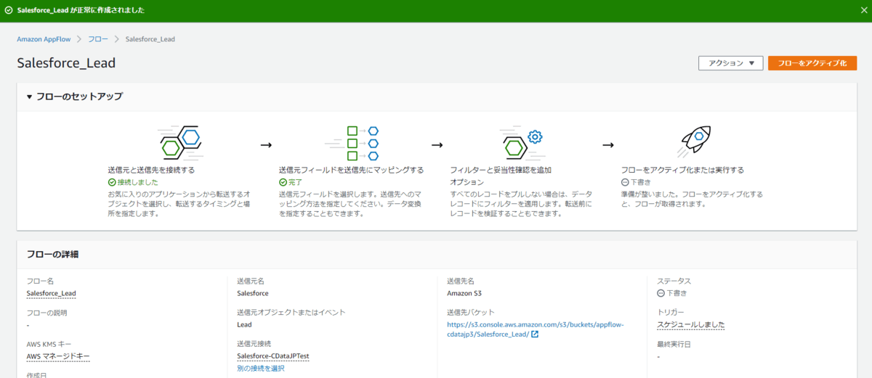872x378 pixels.
Task: Click the Salesforce-CDataJPTest connection name
Action: [x=273, y=356]
